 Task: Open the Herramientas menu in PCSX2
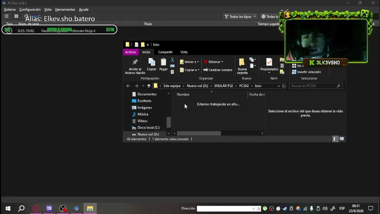[x=65, y=10]
